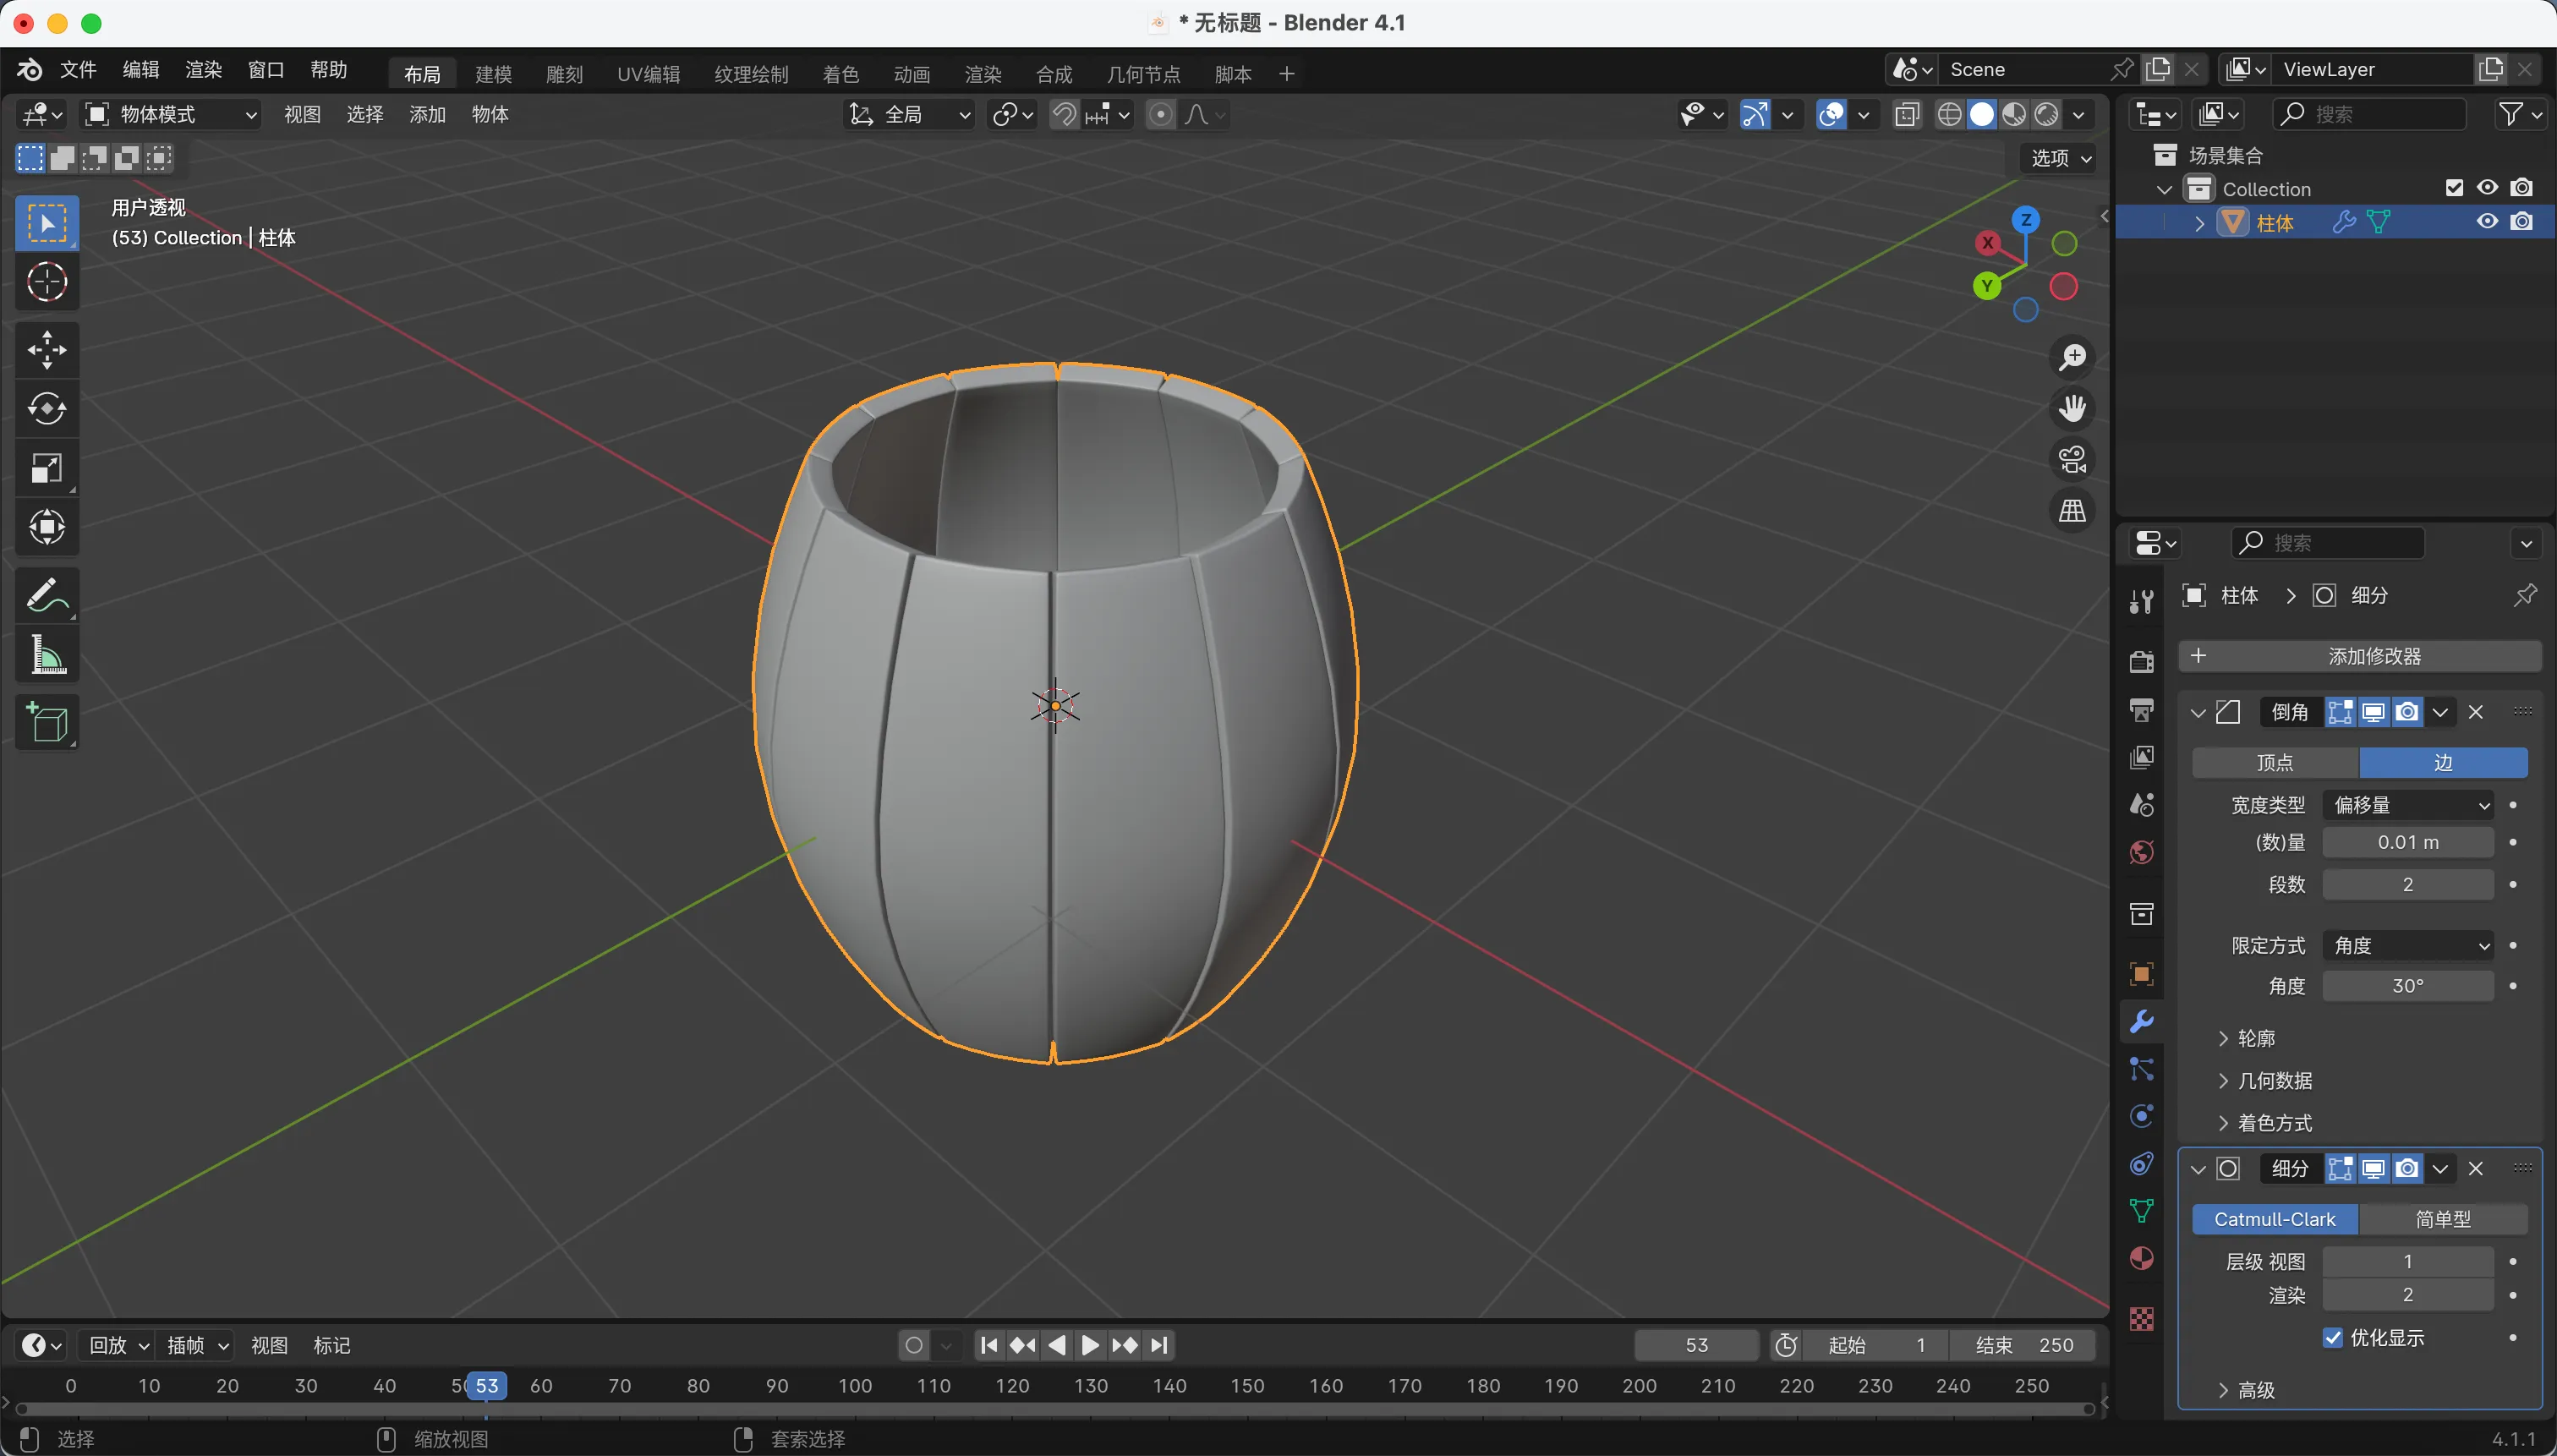The width and height of the screenshot is (2557, 1456).
Task: Select the 简单型 subdivision button
Action: [x=2442, y=1219]
